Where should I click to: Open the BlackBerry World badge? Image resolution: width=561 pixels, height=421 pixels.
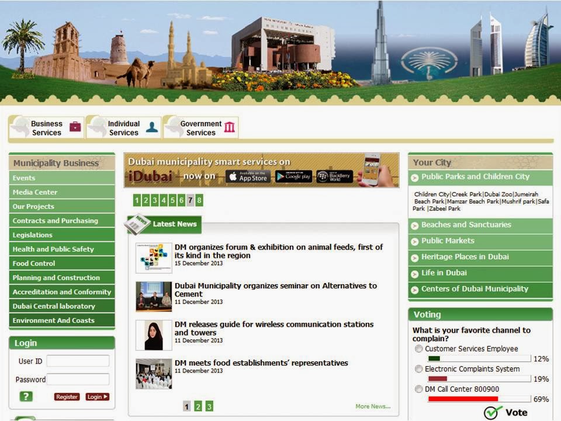pos(334,176)
